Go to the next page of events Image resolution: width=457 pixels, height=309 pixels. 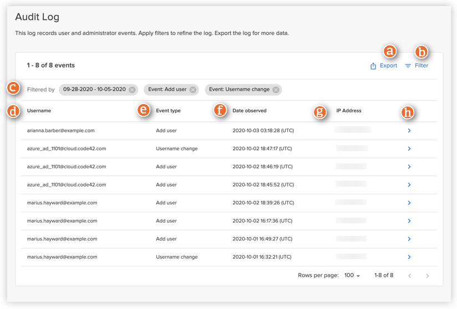427,276
